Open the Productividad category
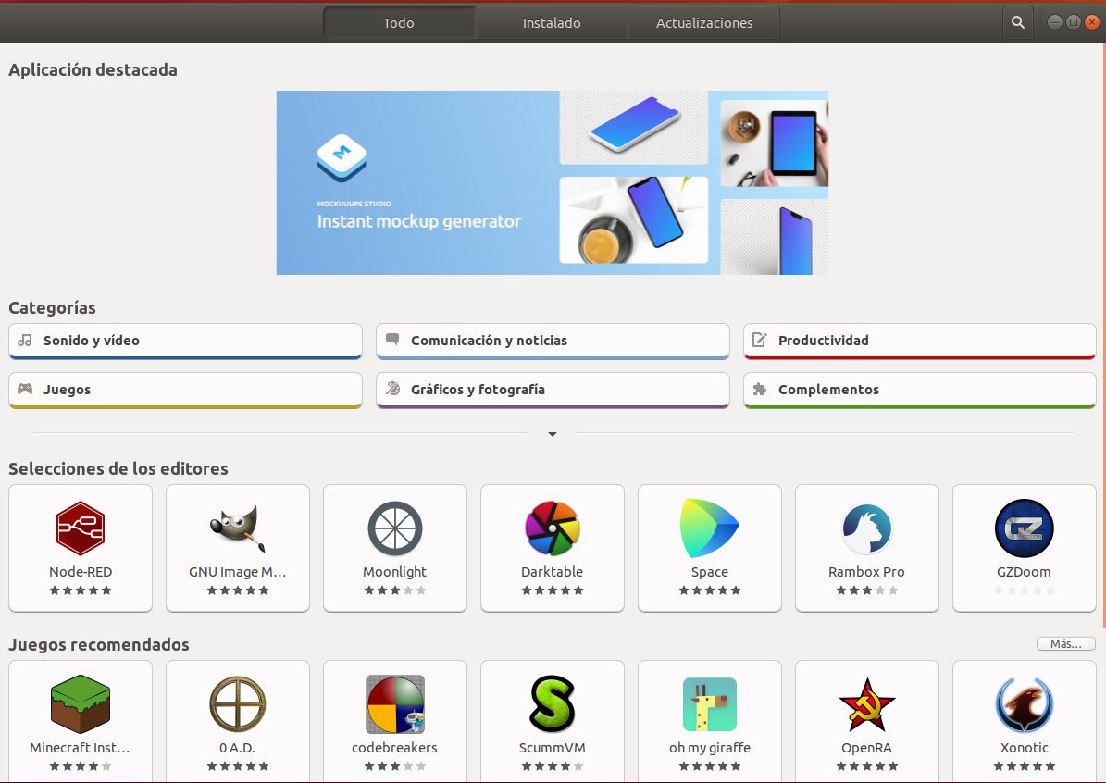 click(920, 341)
